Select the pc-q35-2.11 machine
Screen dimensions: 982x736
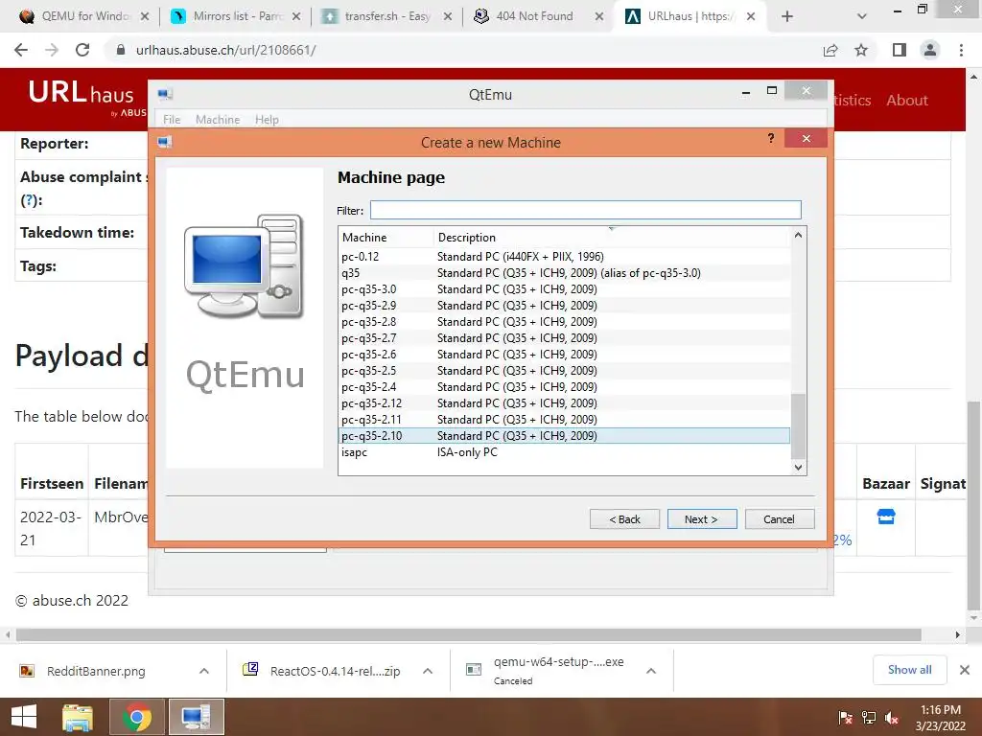564,420
